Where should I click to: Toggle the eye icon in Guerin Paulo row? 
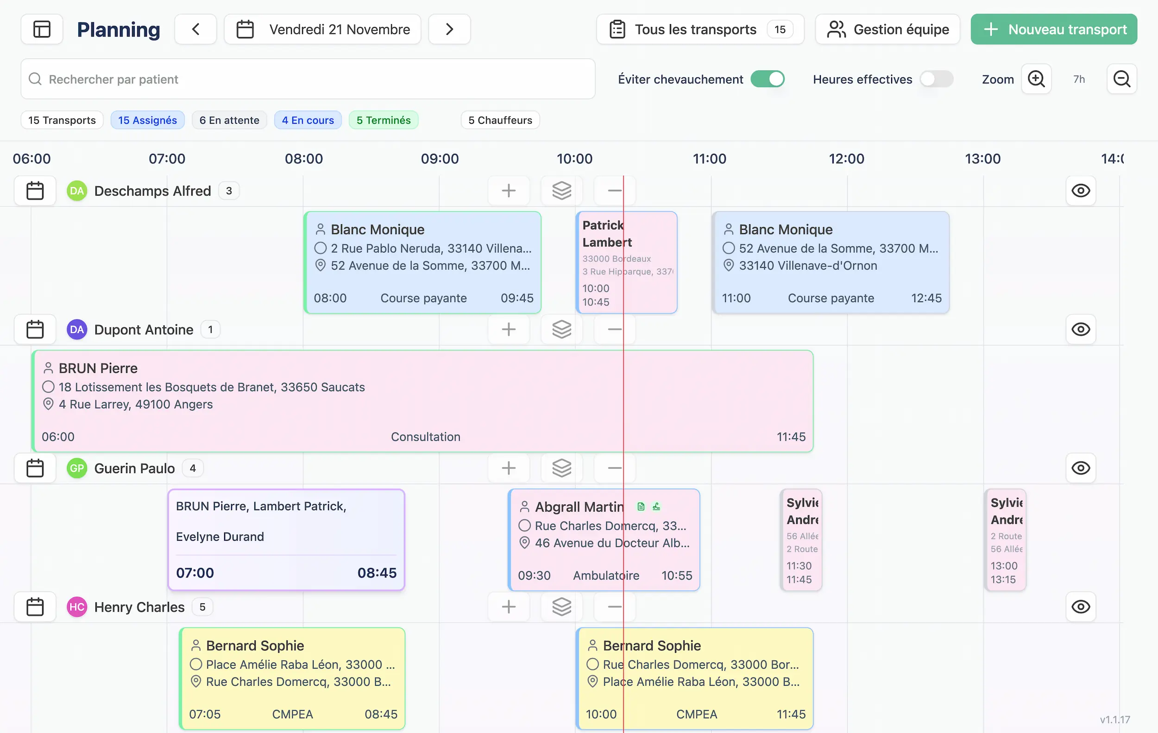(x=1081, y=468)
